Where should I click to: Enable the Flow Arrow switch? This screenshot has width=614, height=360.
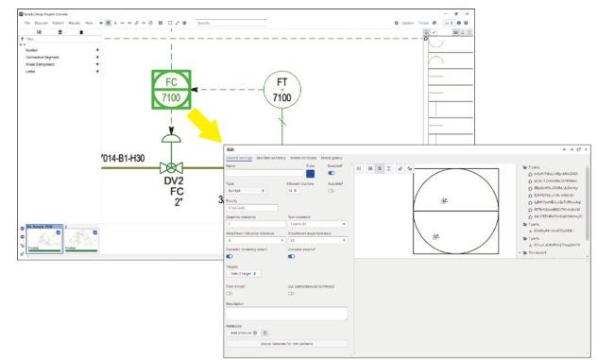[x=230, y=294]
